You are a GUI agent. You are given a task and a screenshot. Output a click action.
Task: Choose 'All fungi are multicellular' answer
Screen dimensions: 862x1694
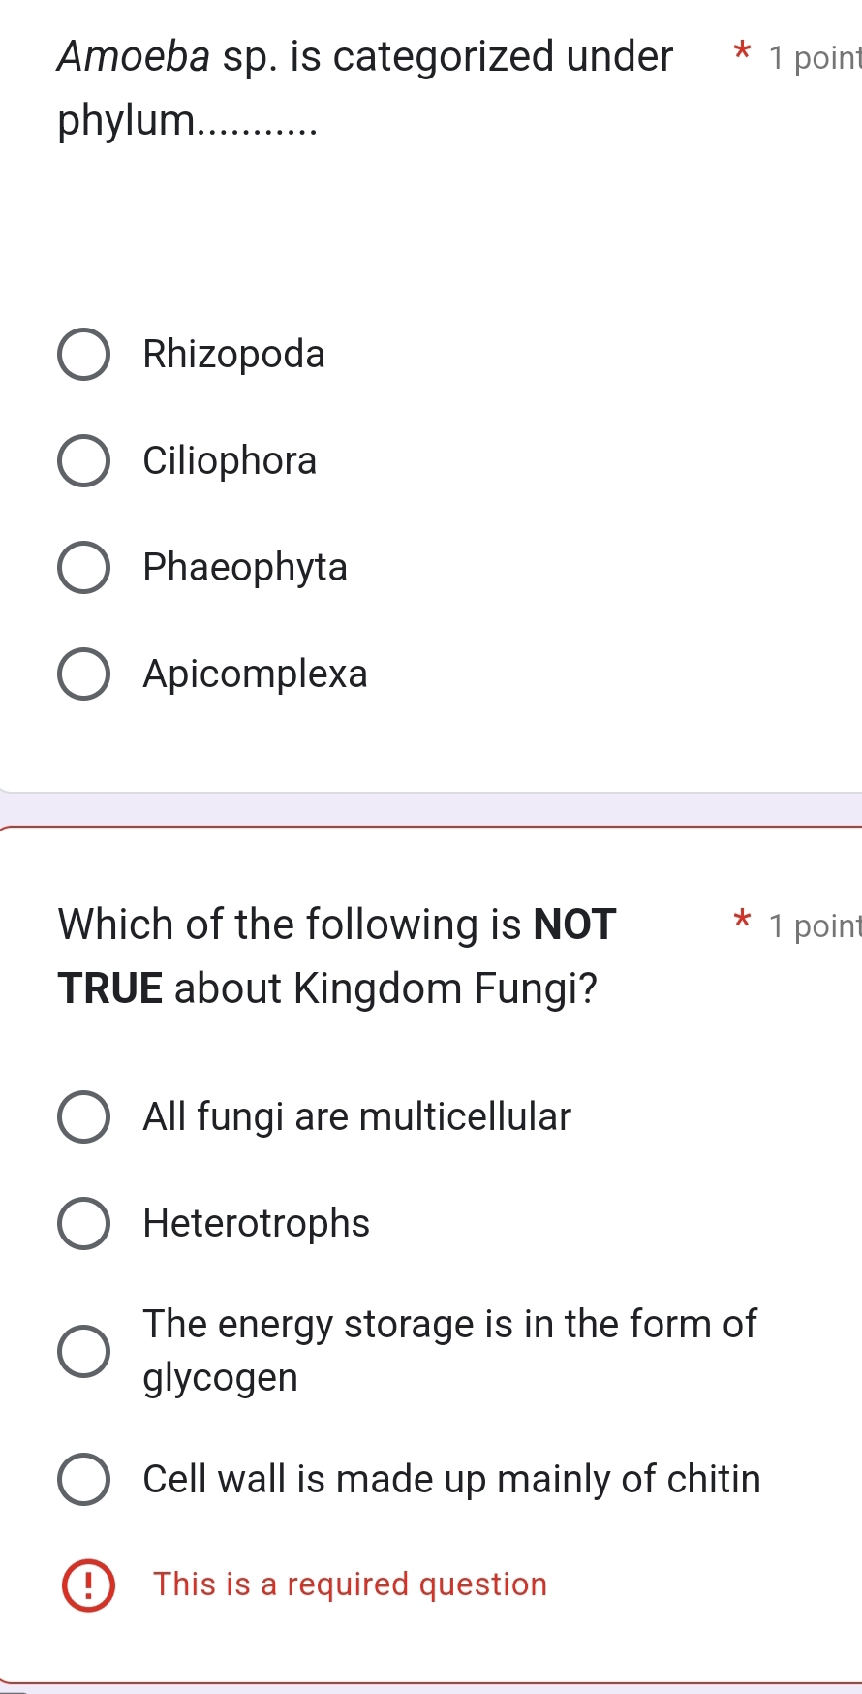[x=83, y=1116]
